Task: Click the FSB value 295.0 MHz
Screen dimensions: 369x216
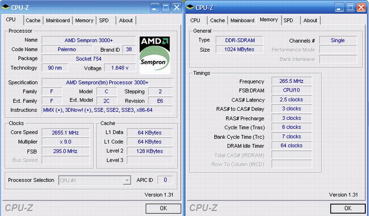Action: point(65,151)
